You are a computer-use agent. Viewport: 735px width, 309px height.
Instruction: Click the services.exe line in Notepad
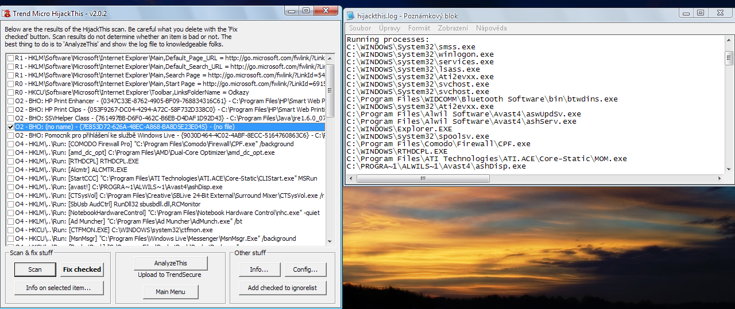pyautogui.click(x=420, y=62)
